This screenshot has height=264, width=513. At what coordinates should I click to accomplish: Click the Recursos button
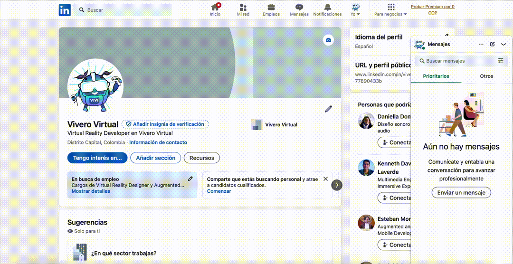click(201, 158)
